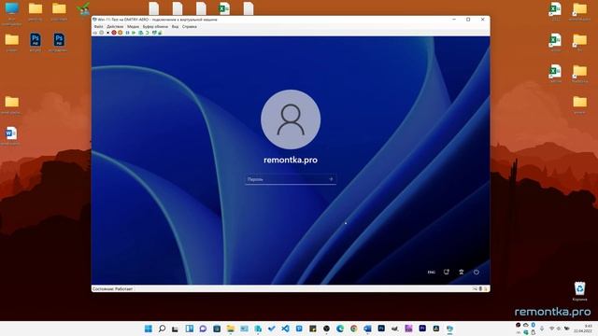
Task: Open the Вид menu
Action: coord(175,27)
